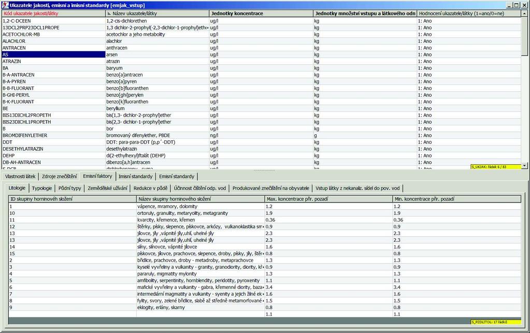530x333 pixels.
Task: Click the Max. koncentrace přír. pozadí header
Action: [328, 199]
